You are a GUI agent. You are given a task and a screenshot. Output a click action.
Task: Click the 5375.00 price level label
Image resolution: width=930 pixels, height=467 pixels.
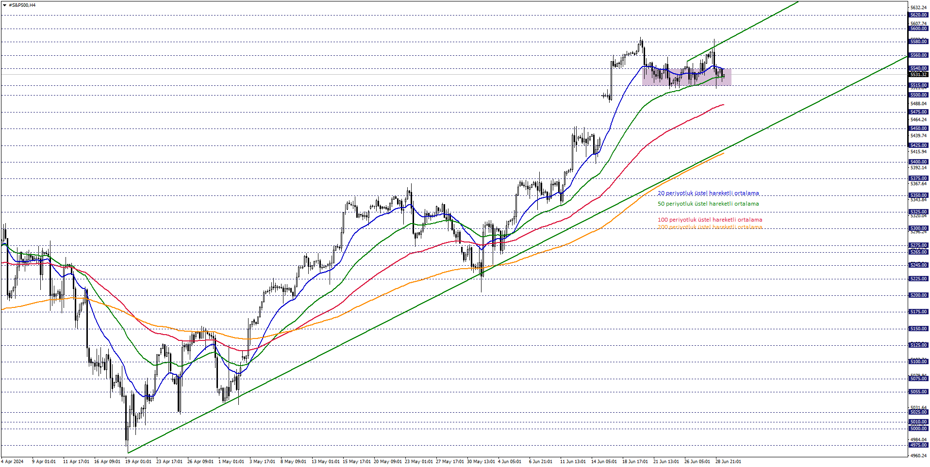[918, 178]
